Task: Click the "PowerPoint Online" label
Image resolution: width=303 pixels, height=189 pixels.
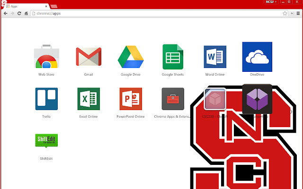Action: tap(131, 117)
